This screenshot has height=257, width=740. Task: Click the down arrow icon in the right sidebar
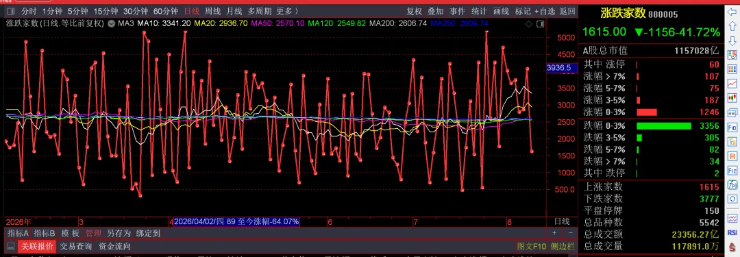[732, 40]
